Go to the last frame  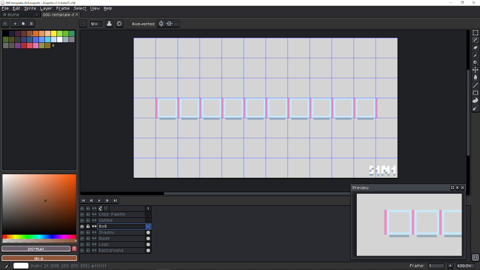[x=115, y=201]
